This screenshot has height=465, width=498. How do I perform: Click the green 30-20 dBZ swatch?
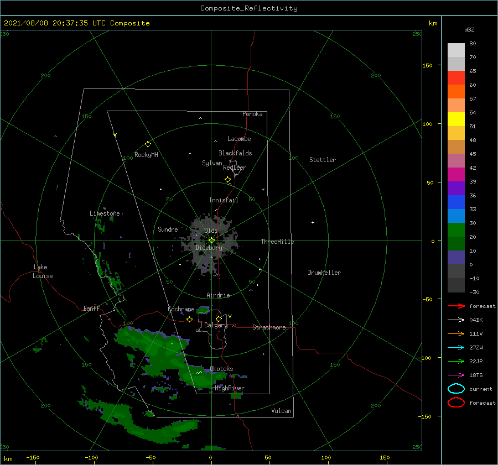(456, 230)
